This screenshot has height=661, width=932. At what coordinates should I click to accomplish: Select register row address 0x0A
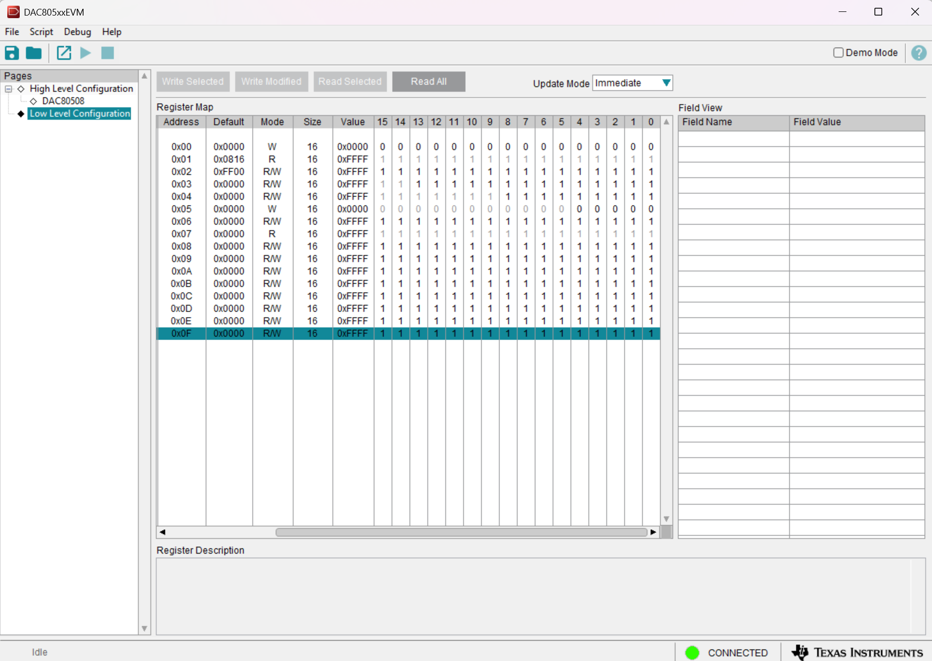(x=408, y=271)
